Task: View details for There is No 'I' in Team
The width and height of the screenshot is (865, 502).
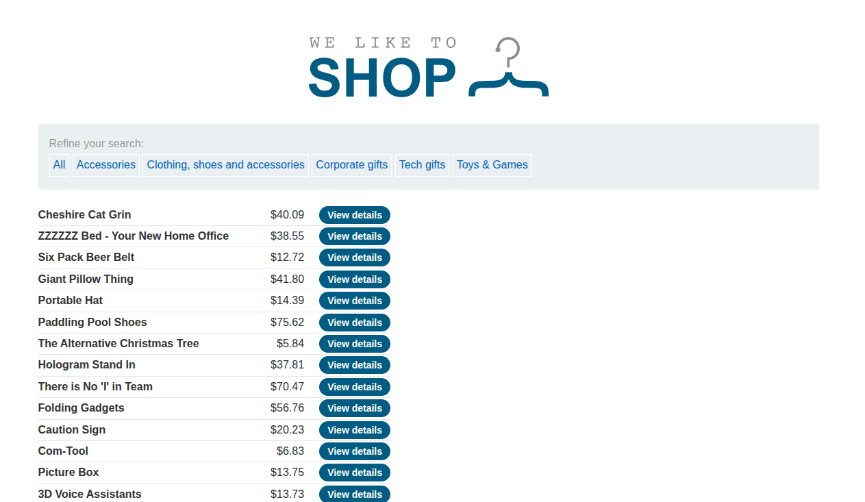Action: click(355, 387)
